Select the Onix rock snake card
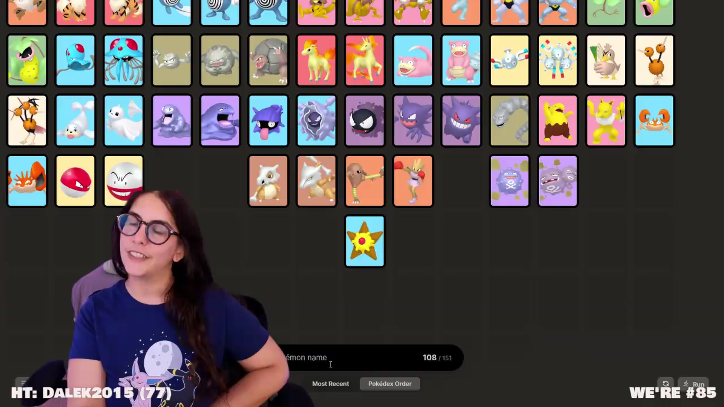Screen dimensions: 724x407 point(510,121)
